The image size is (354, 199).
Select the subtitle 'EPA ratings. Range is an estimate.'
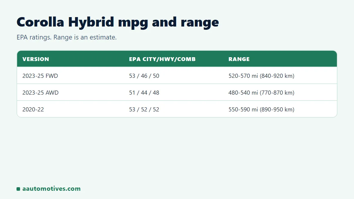click(67, 38)
